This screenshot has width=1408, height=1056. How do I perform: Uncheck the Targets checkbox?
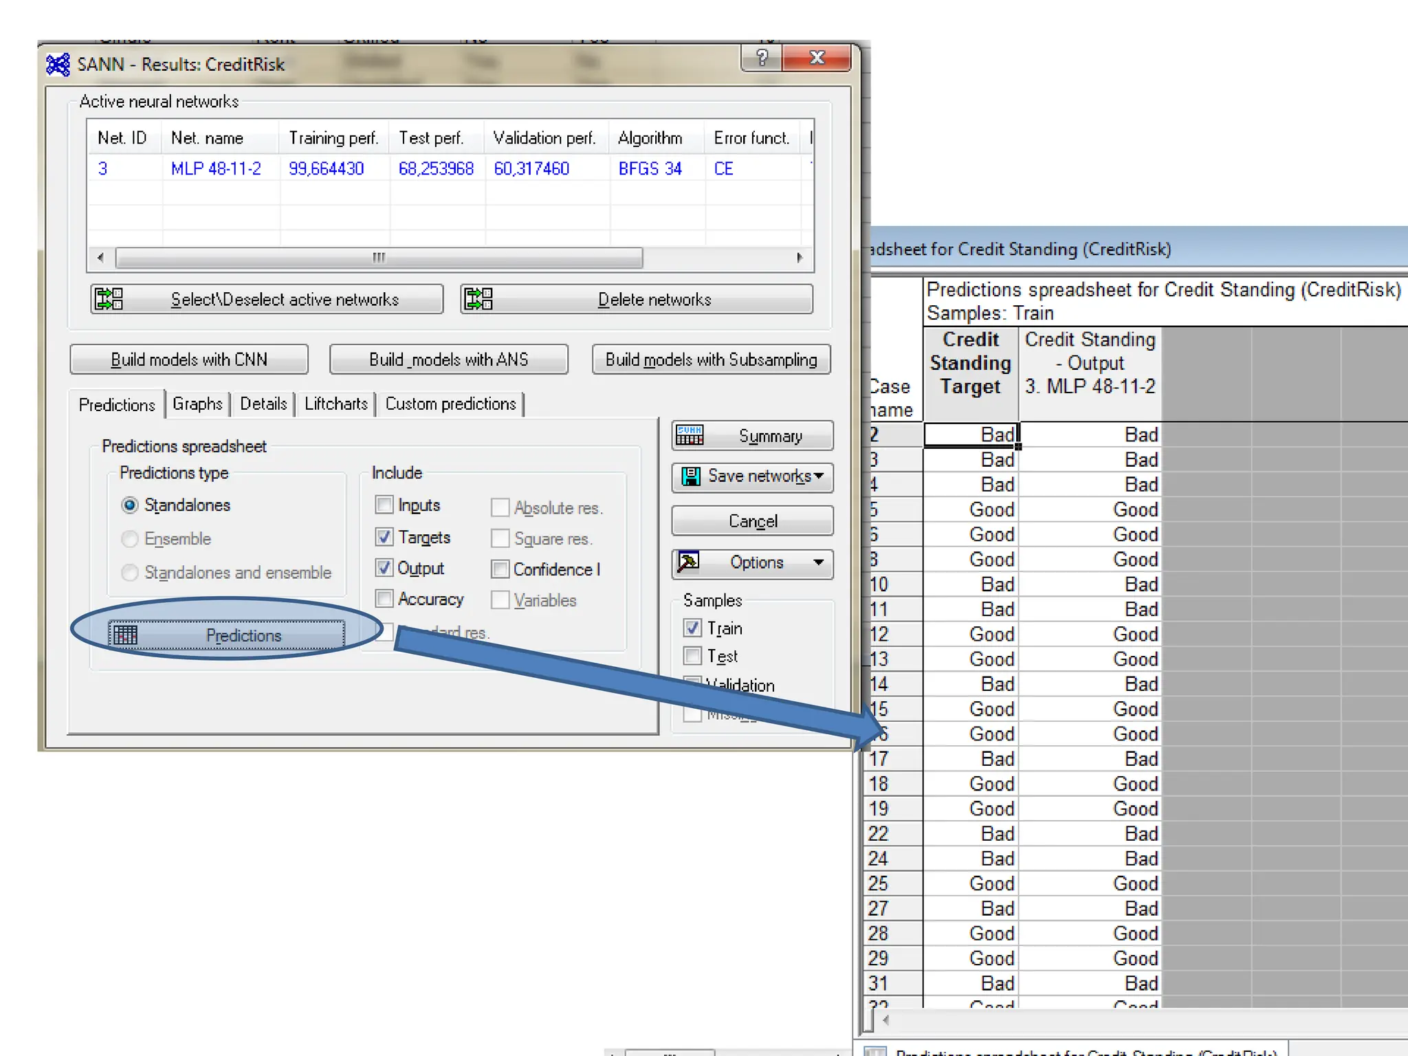click(x=384, y=536)
